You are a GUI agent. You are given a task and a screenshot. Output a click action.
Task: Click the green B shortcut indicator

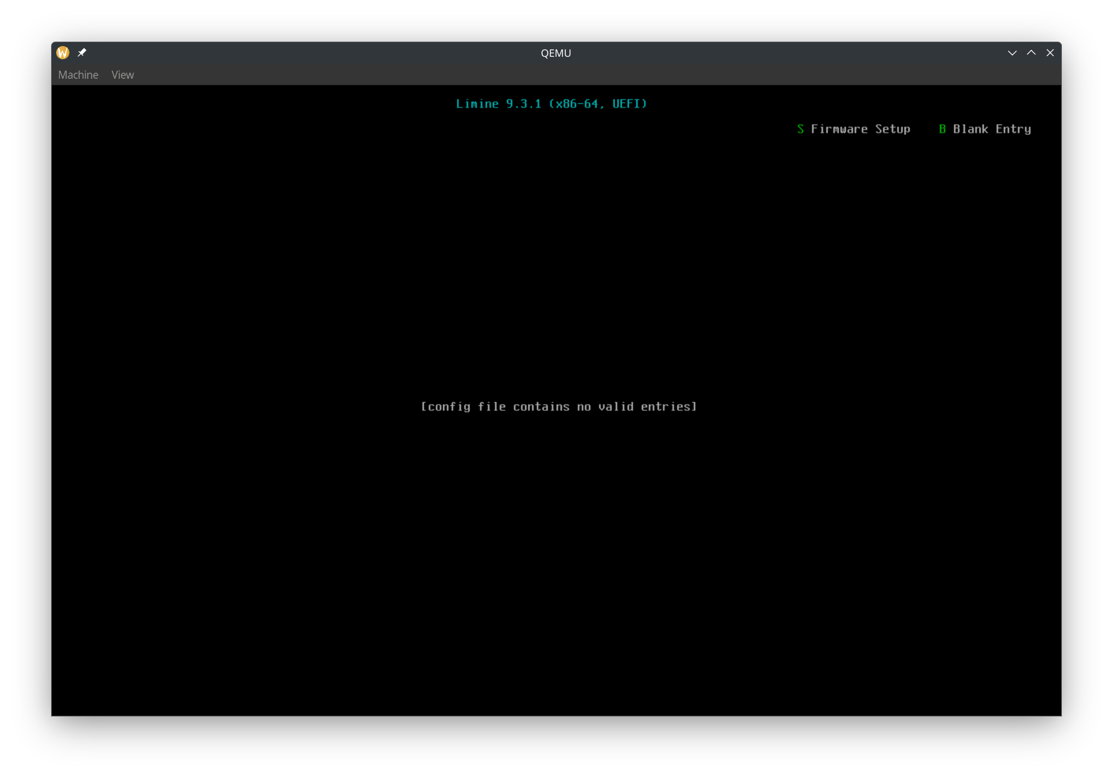click(x=941, y=129)
